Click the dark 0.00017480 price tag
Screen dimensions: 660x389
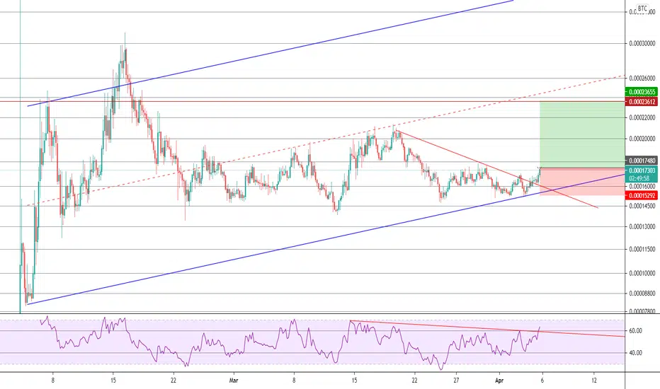[x=641, y=161]
